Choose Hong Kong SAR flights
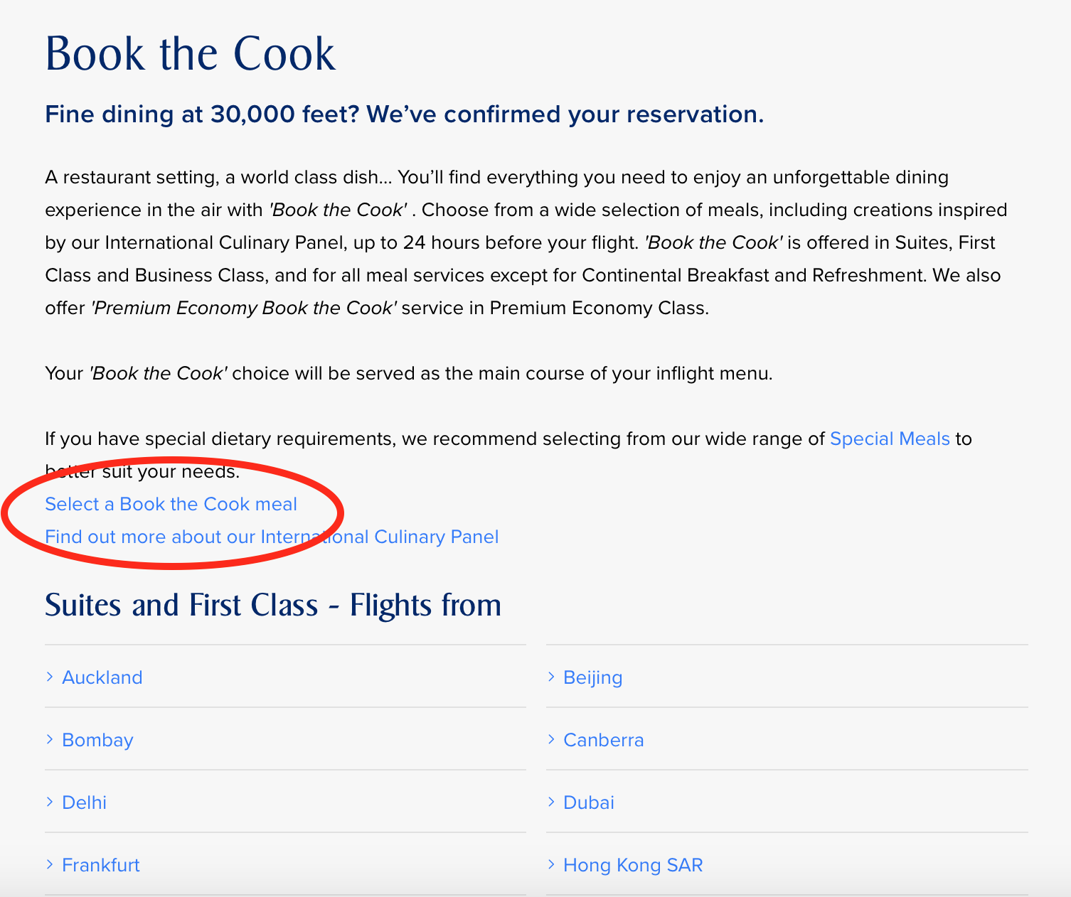This screenshot has width=1071, height=897. [633, 865]
